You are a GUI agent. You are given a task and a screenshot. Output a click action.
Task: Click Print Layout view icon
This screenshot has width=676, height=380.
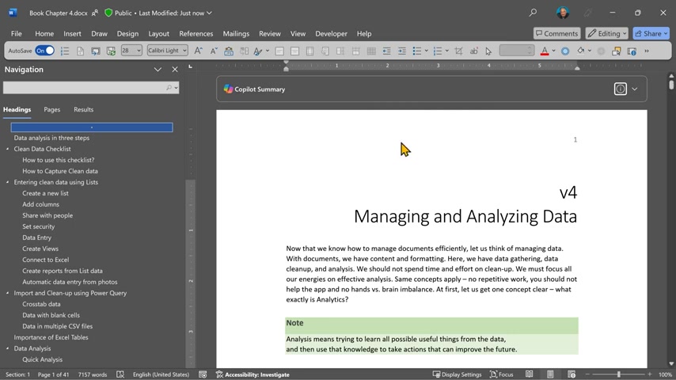point(550,374)
